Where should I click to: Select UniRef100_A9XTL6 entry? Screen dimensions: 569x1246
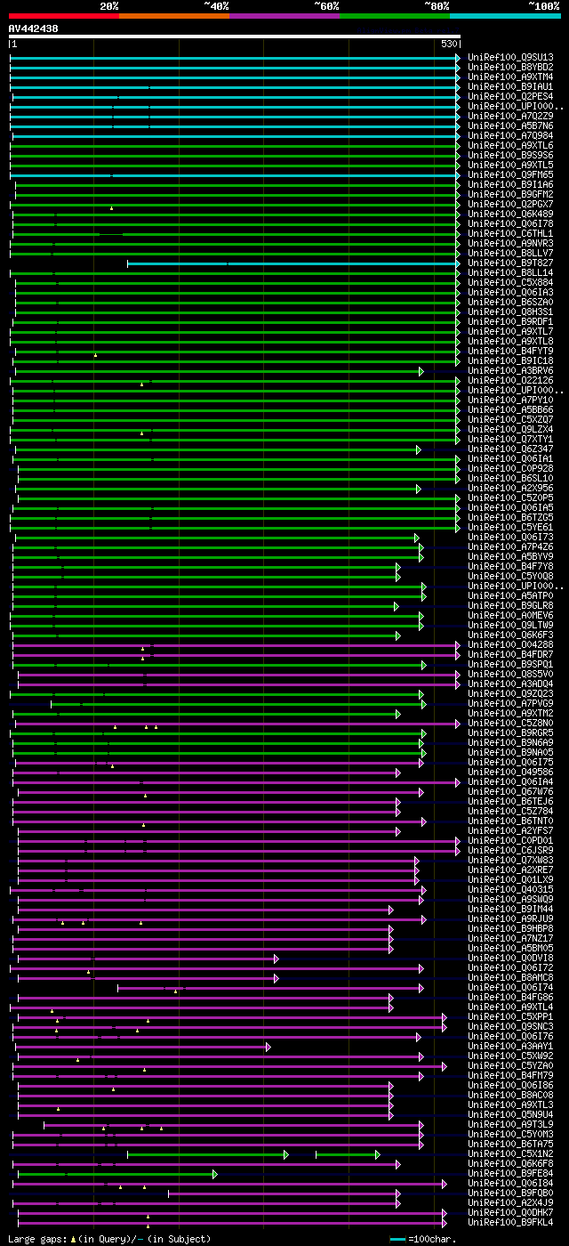(510, 145)
